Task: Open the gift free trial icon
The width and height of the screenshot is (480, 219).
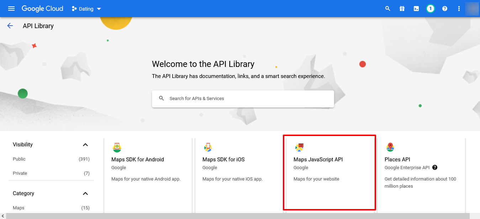Action: click(402, 9)
